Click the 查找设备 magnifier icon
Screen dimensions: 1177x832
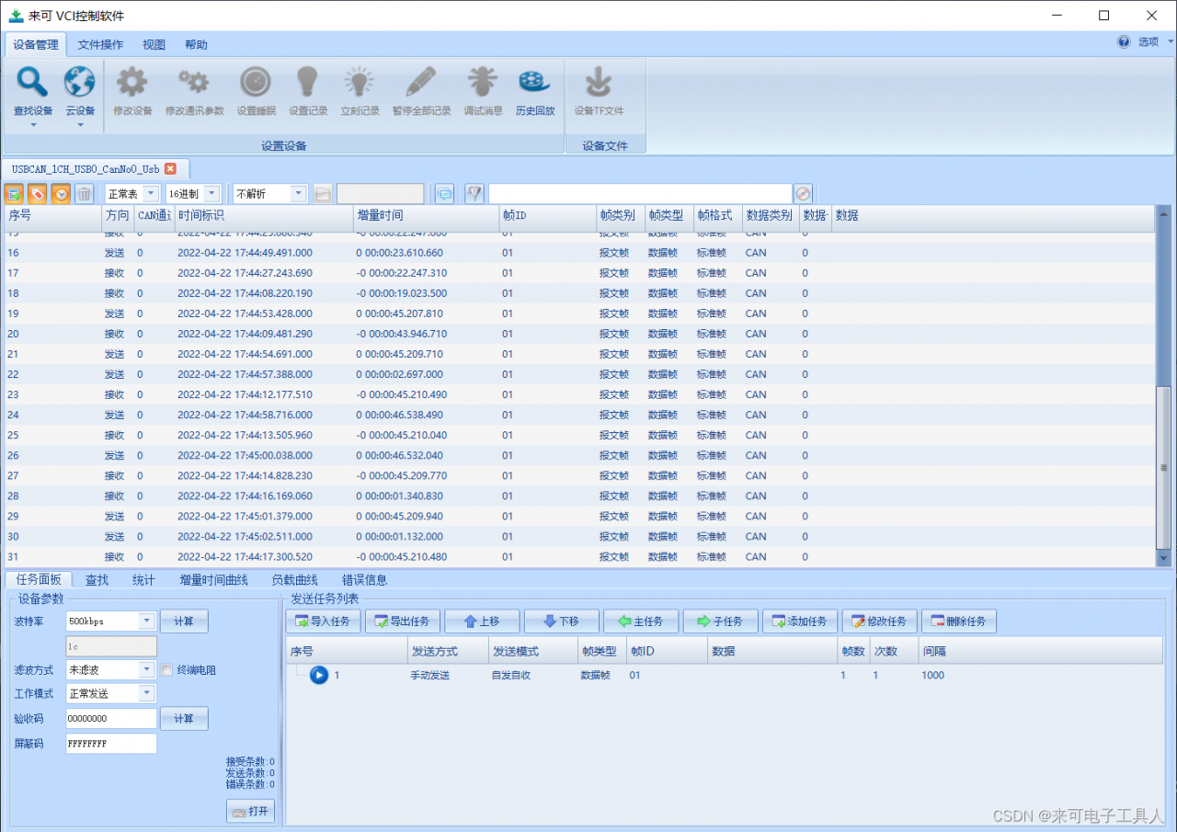click(33, 84)
